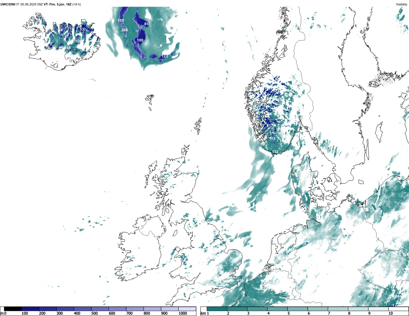The height and width of the screenshot is (316, 409).
Task: Click the 'Visibility' title label
Action: tap(402, 4)
